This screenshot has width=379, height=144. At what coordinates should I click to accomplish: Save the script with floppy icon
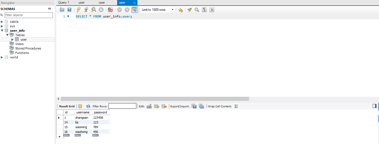coord(69,10)
